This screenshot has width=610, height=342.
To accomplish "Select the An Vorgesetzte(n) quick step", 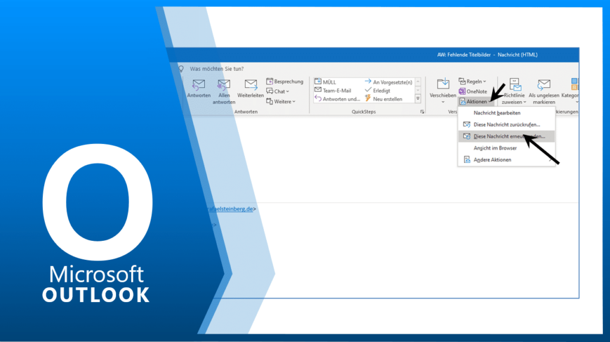I will [388, 81].
